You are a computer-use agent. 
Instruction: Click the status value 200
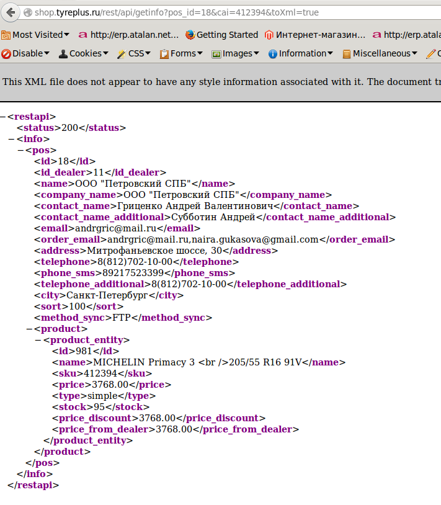click(70, 128)
